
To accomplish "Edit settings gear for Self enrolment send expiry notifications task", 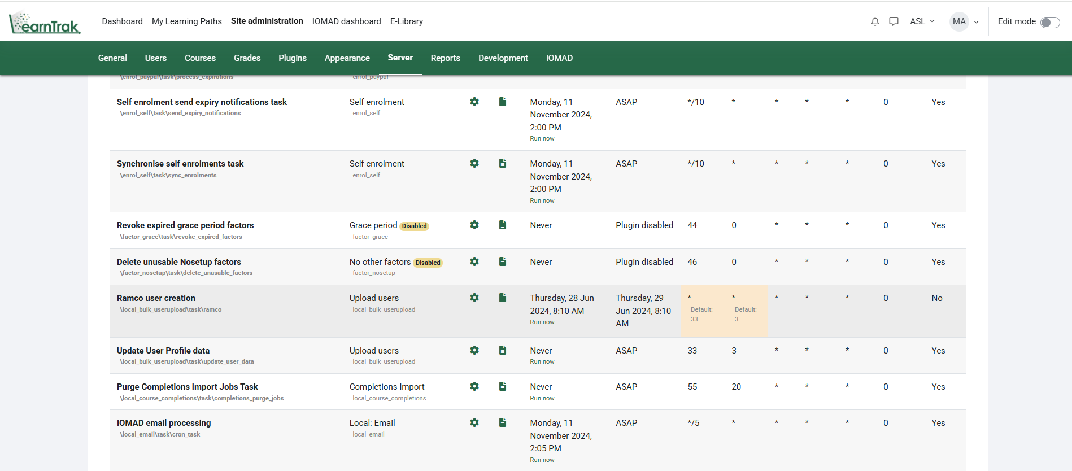I will (x=474, y=102).
